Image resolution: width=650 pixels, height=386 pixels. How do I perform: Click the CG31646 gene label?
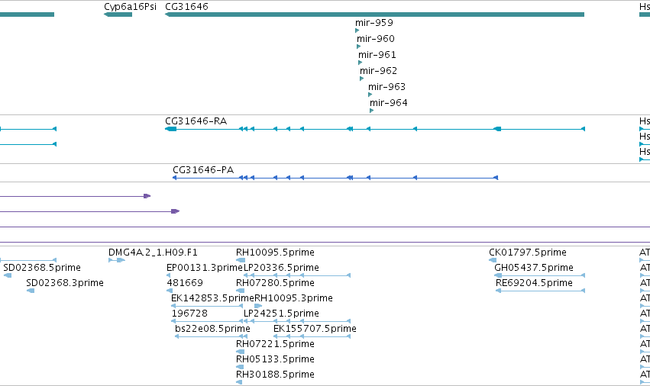186,7
